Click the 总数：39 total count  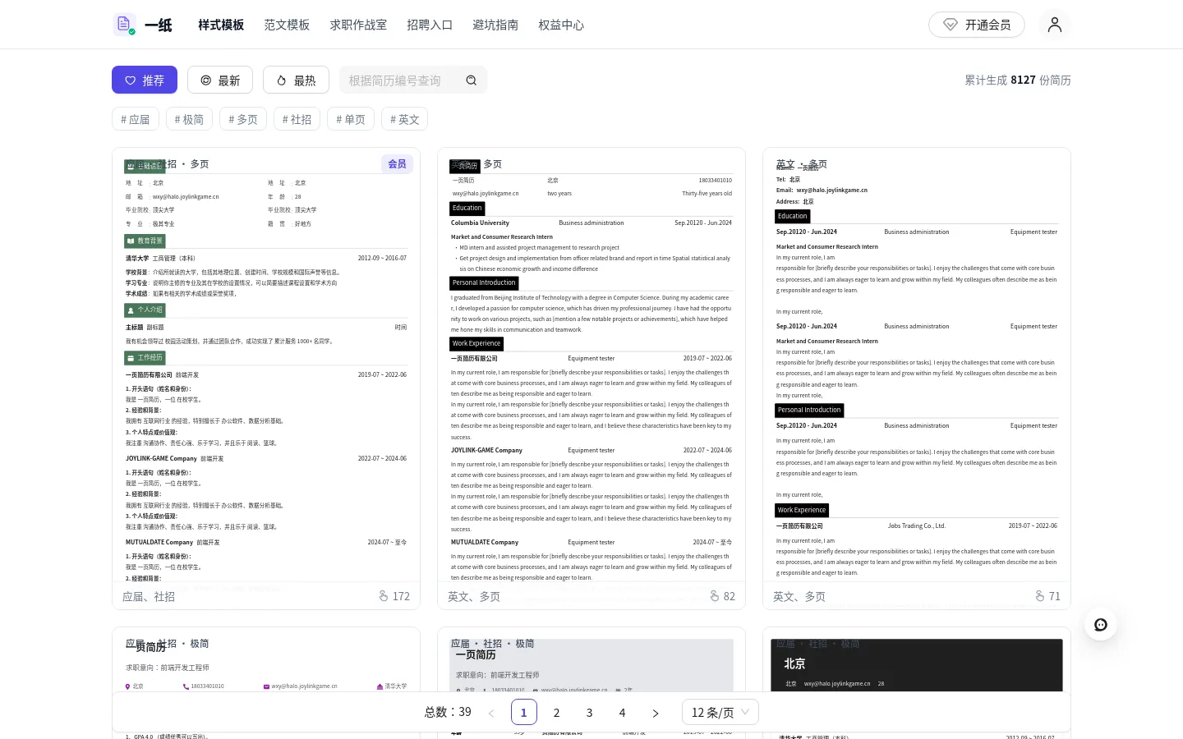tap(448, 712)
